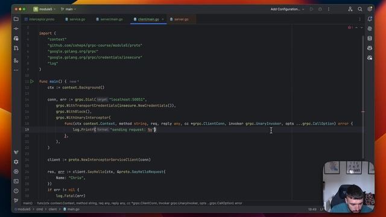Click the Run configuration play button
This screenshot has width=386, height=217.
point(311,10)
